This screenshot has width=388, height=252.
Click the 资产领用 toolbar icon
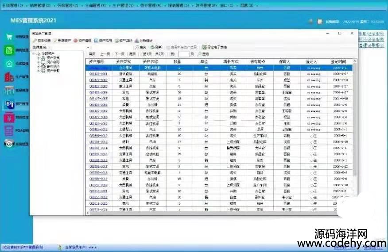[x=96, y=41]
